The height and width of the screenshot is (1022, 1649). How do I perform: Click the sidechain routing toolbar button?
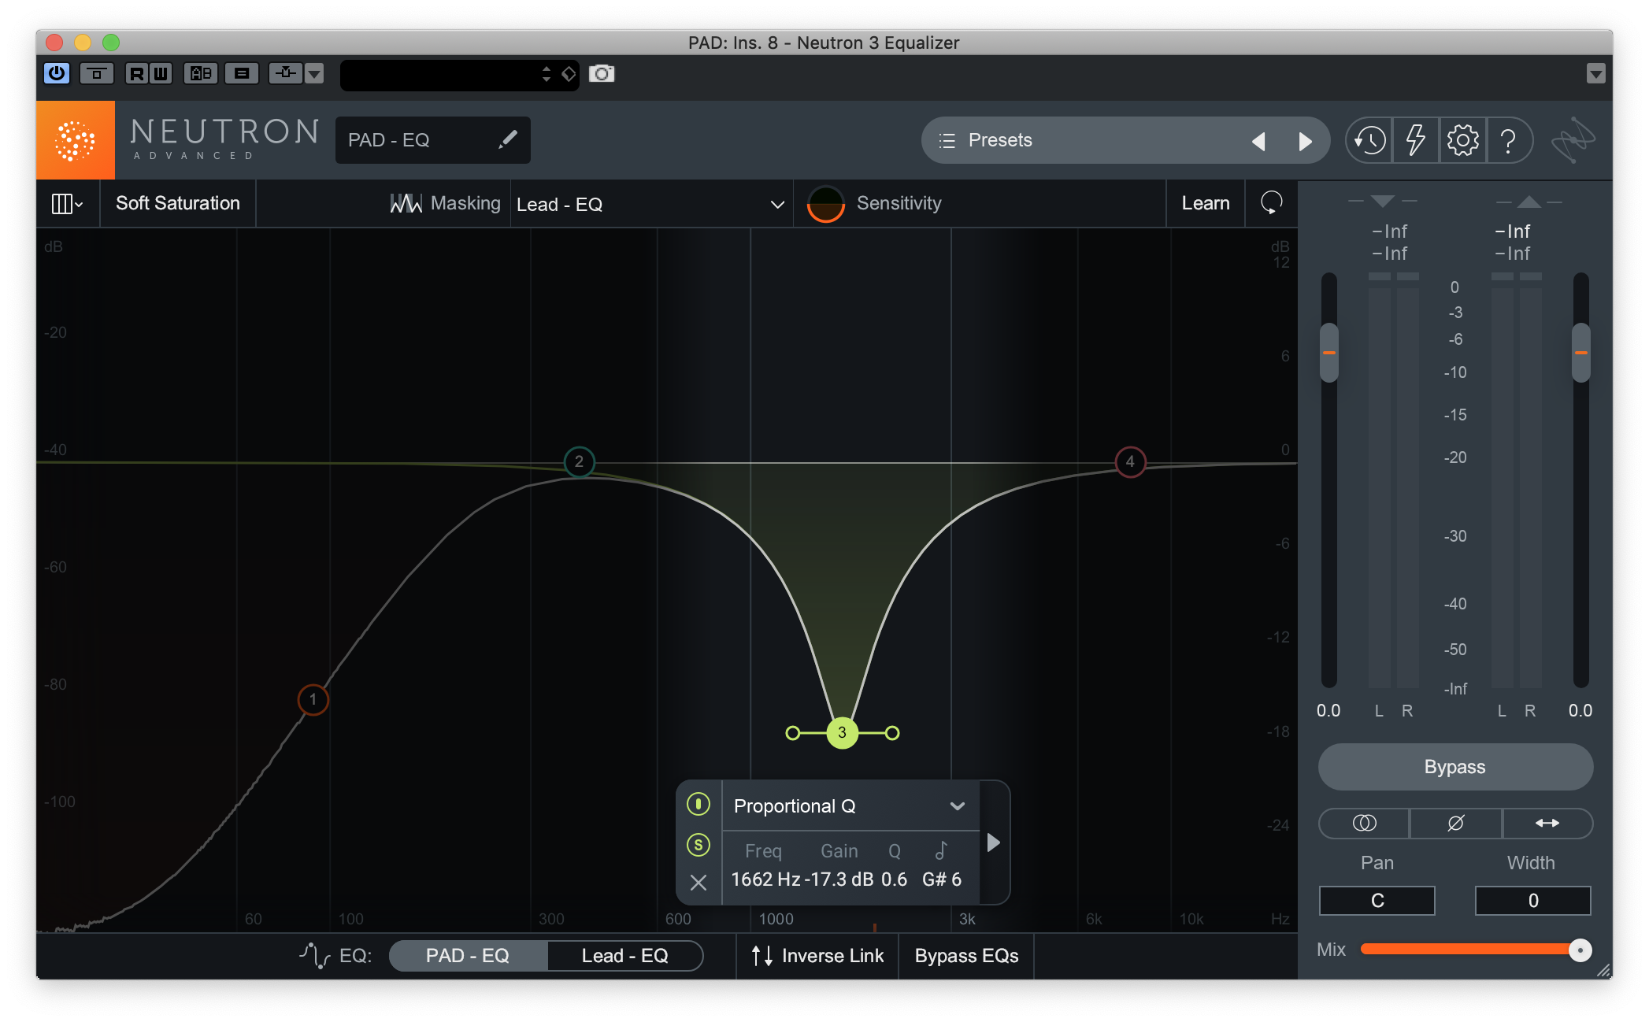tap(285, 73)
